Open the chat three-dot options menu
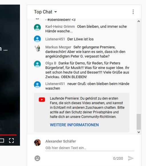This screenshot has width=146, height=166. [133, 12]
